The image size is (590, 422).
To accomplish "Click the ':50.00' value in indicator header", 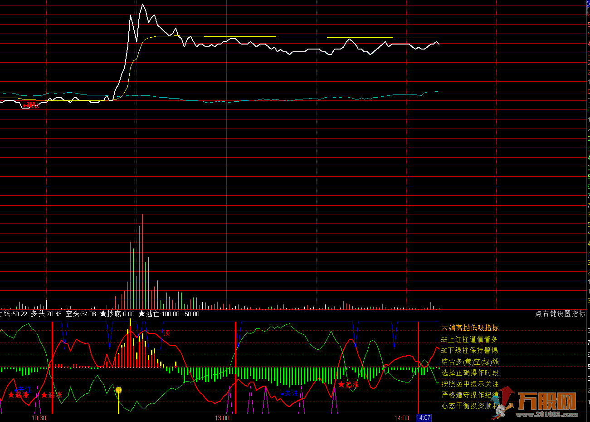I will point(191,314).
